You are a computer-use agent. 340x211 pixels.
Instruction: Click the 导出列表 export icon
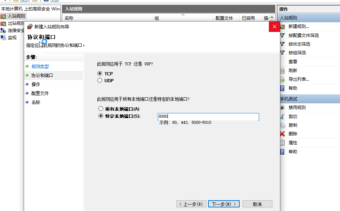(282, 79)
